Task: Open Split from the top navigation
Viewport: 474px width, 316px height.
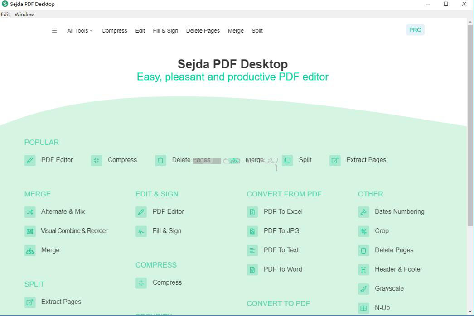Action: (x=257, y=30)
